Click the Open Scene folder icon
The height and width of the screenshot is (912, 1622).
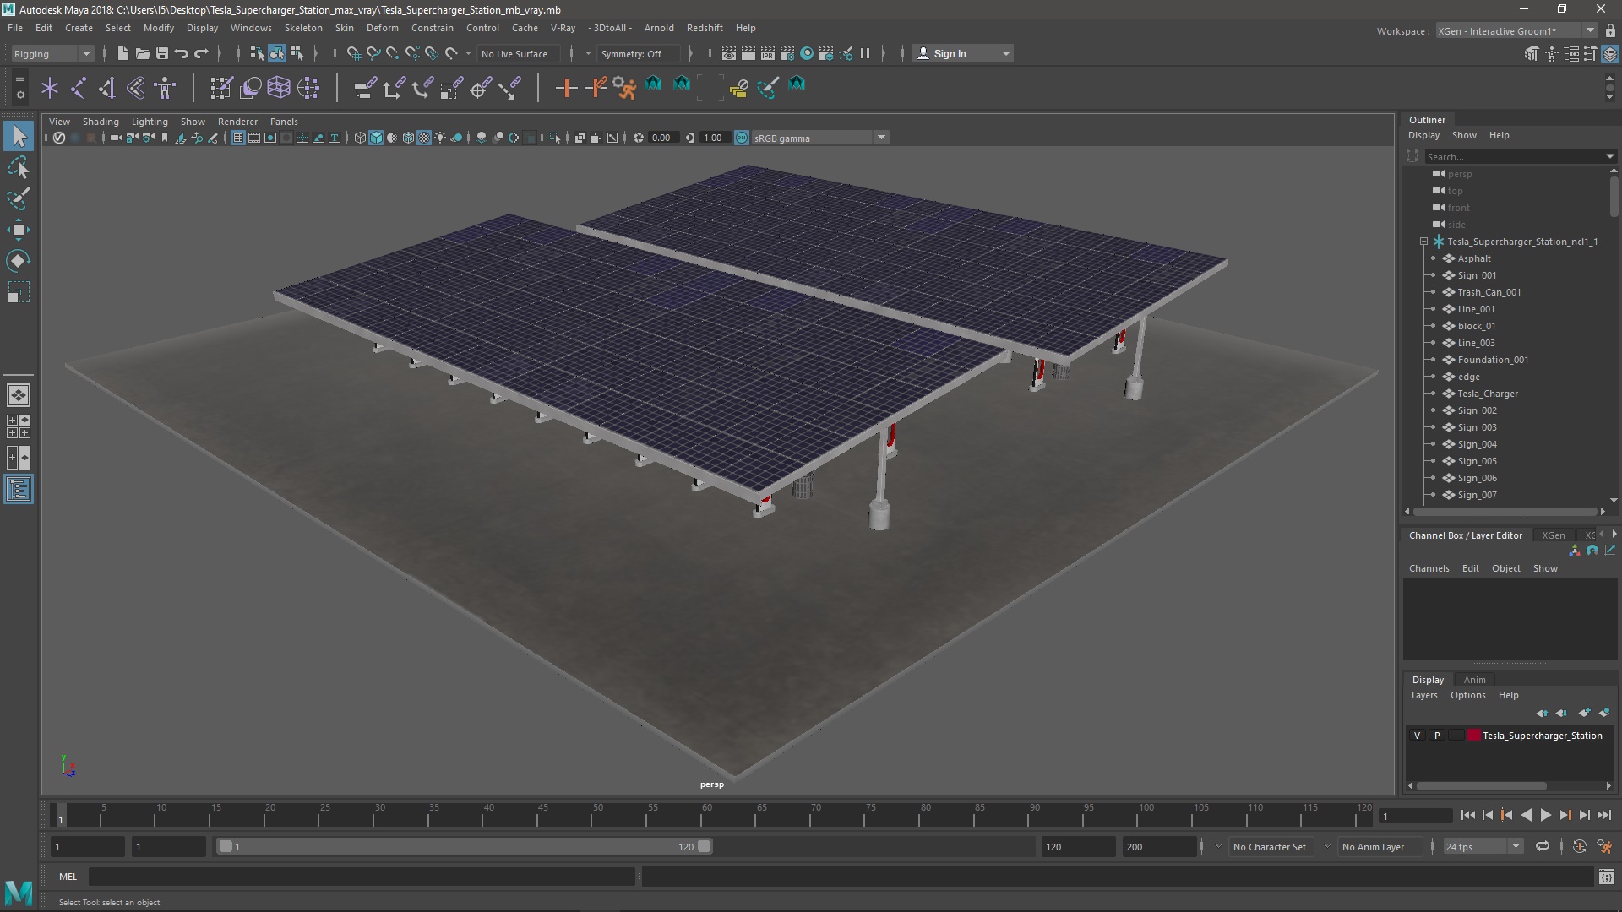(x=143, y=53)
